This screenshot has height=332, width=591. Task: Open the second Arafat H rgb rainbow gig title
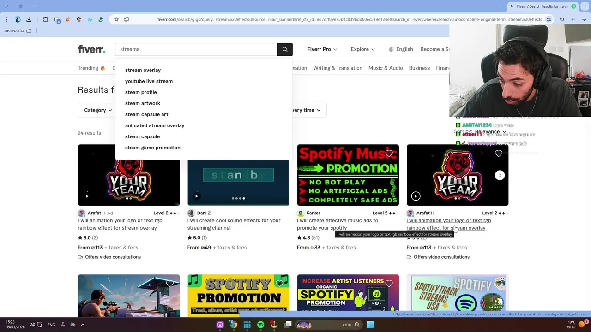click(448, 224)
